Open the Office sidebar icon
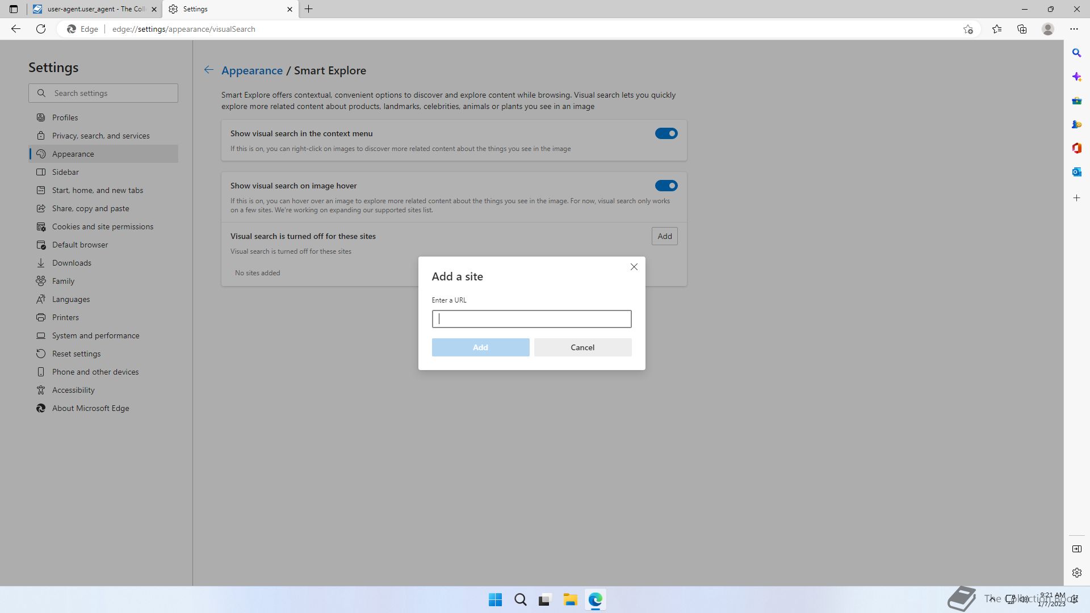The width and height of the screenshot is (1090, 613). 1076,148
